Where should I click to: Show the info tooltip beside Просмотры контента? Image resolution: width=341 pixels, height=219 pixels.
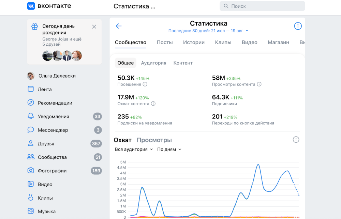point(259,84)
